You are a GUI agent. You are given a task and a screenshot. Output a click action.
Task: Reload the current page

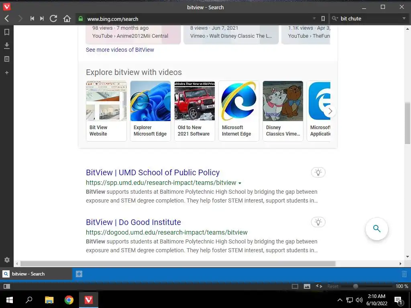point(53,18)
